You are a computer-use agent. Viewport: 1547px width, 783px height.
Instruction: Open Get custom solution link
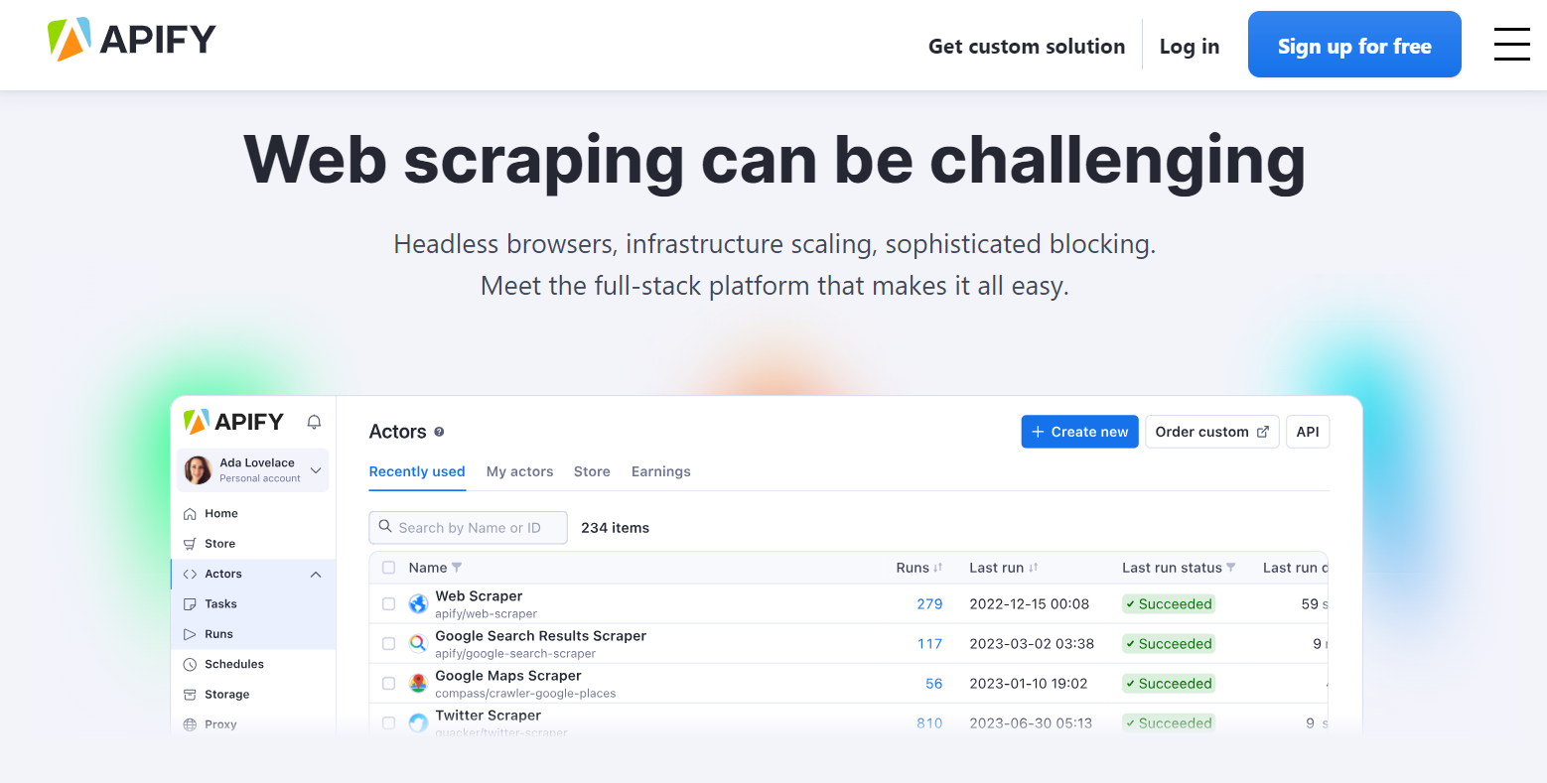coord(1027,46)
